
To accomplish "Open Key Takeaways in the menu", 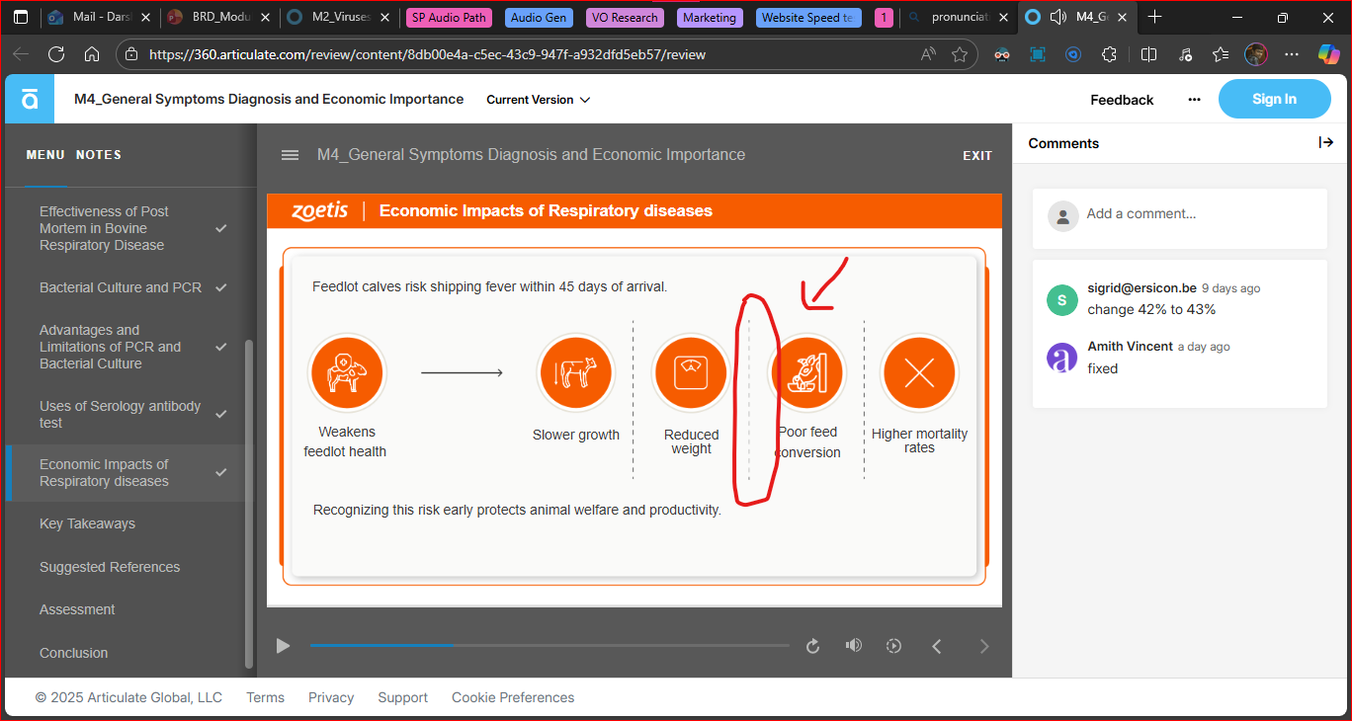I will pos(87,523).
